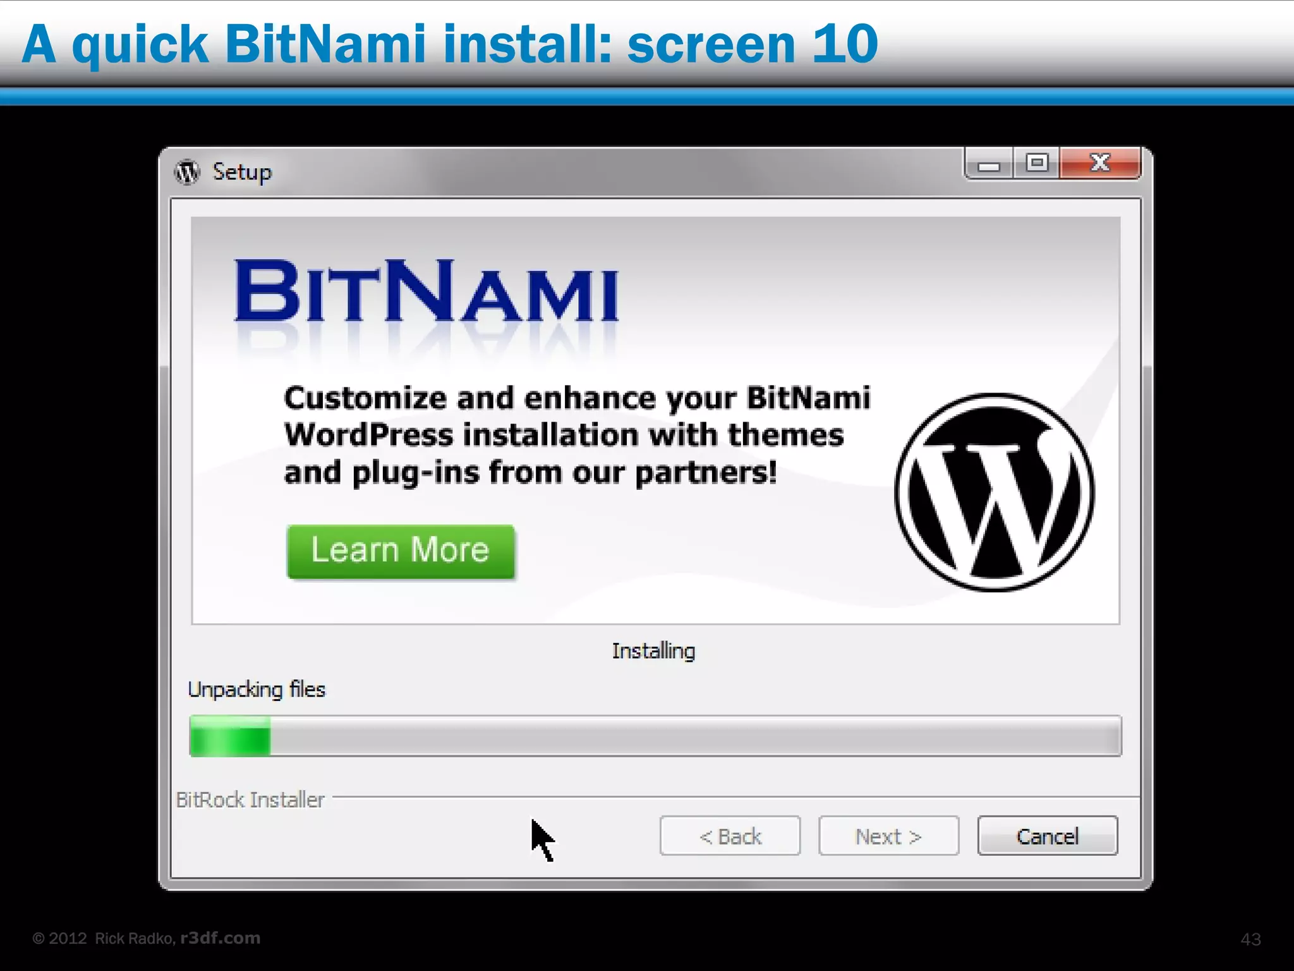The width and height of the screenshot is (1294, 971).
Task: Click slide number 43
Action: 1250,939
